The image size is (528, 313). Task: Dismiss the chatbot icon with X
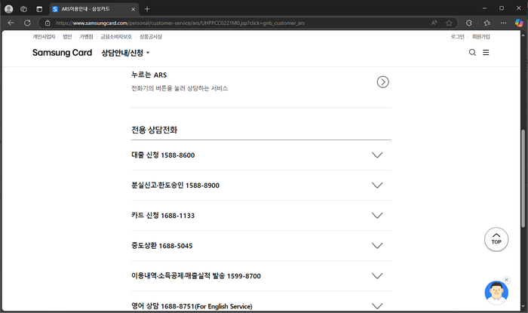point(506,280)
